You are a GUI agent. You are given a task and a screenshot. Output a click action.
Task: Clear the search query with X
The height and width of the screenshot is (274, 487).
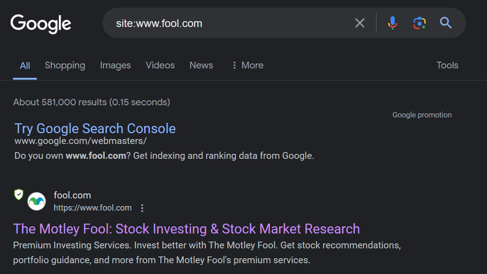click(360, 23)
